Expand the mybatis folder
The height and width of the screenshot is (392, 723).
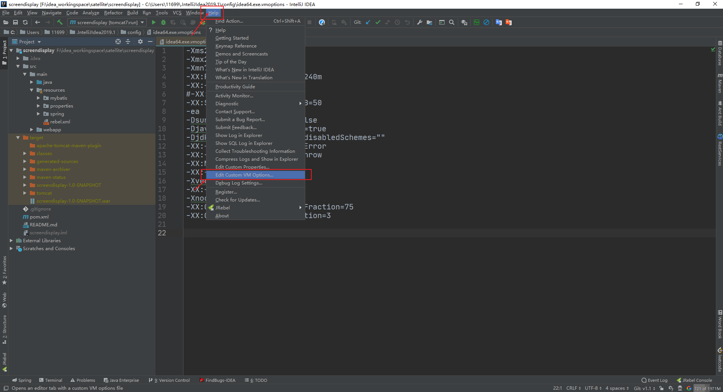click(x=38, y=98)
